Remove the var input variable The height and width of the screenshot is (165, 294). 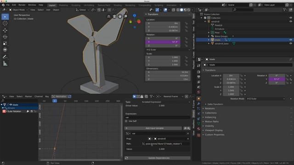pyautogui.click(x=188, y=133)
